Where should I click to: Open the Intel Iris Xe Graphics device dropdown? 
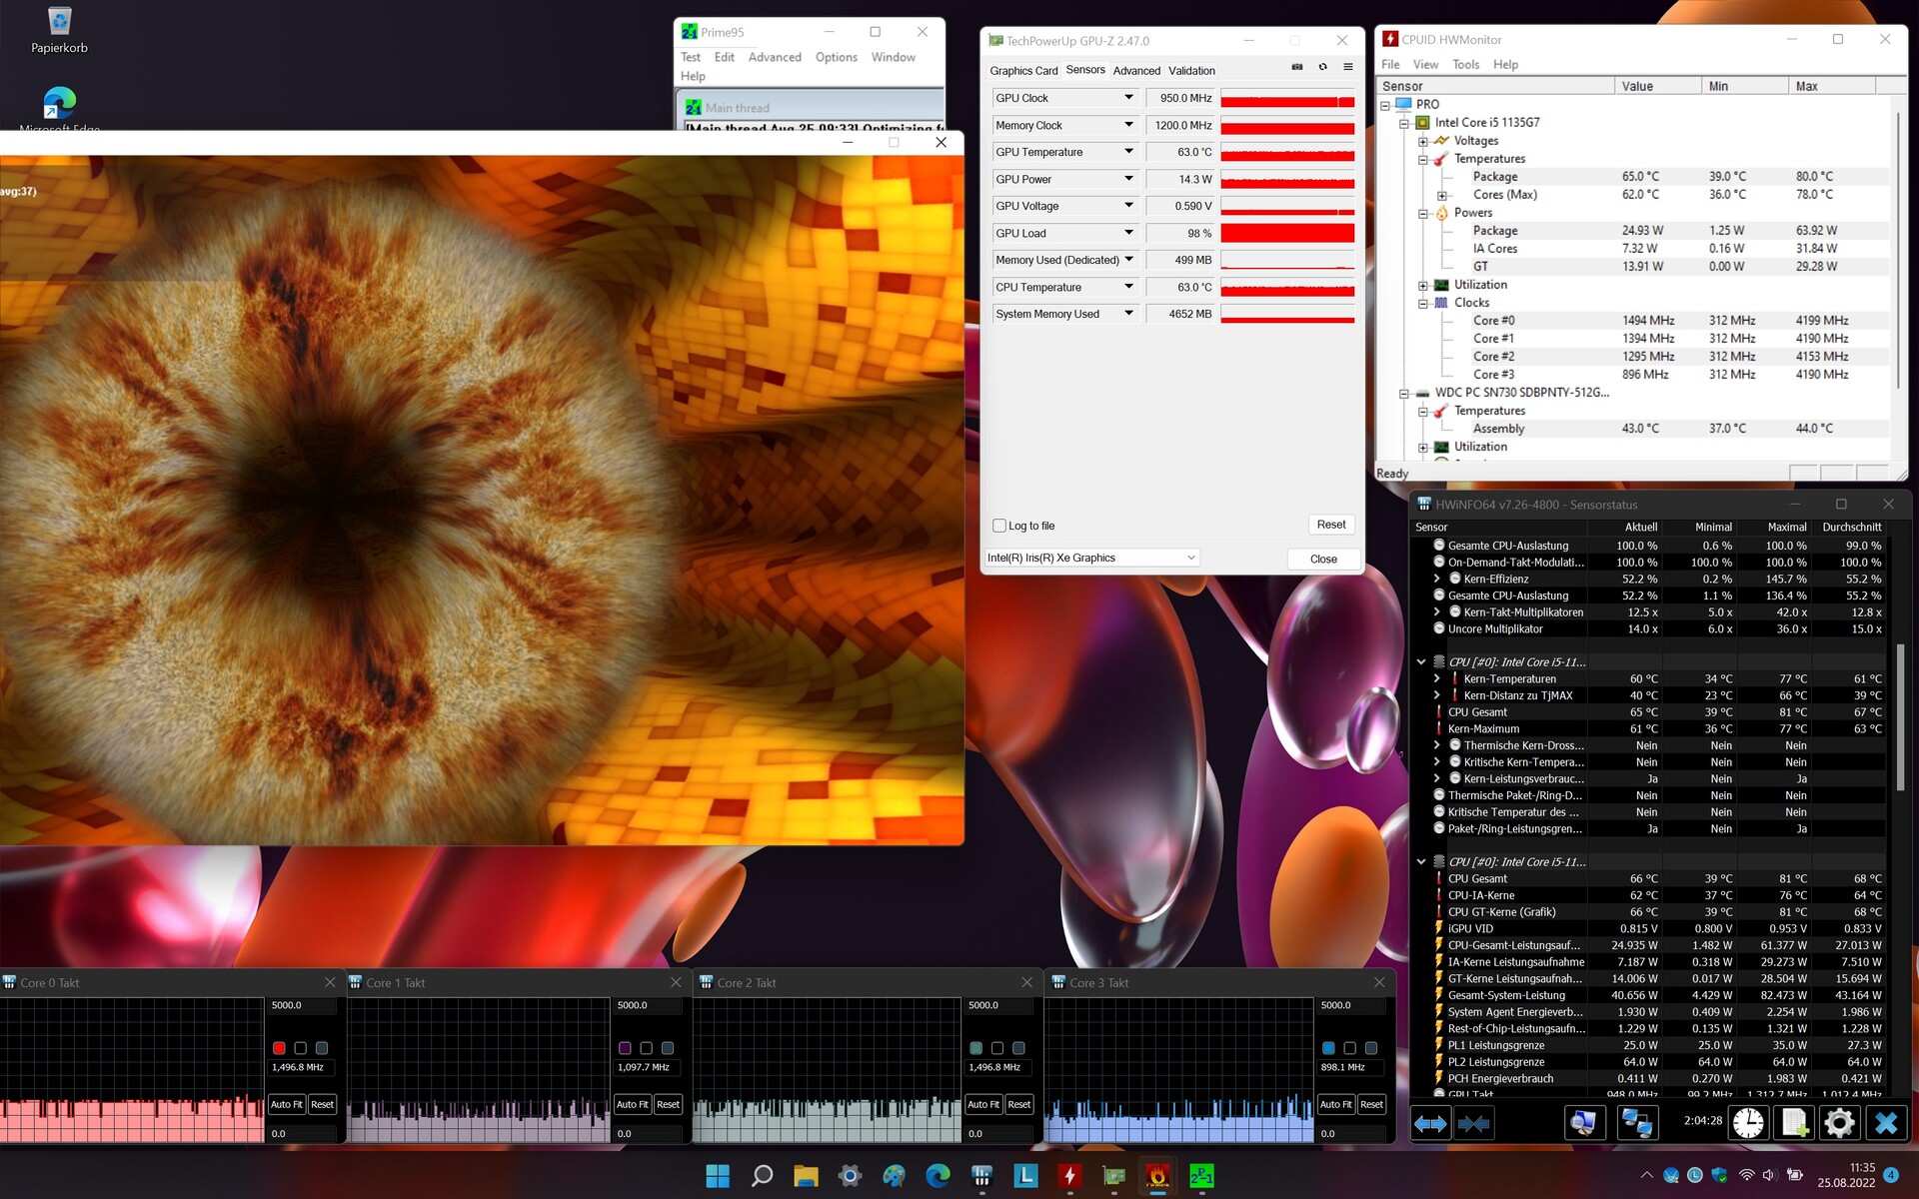1191,558
